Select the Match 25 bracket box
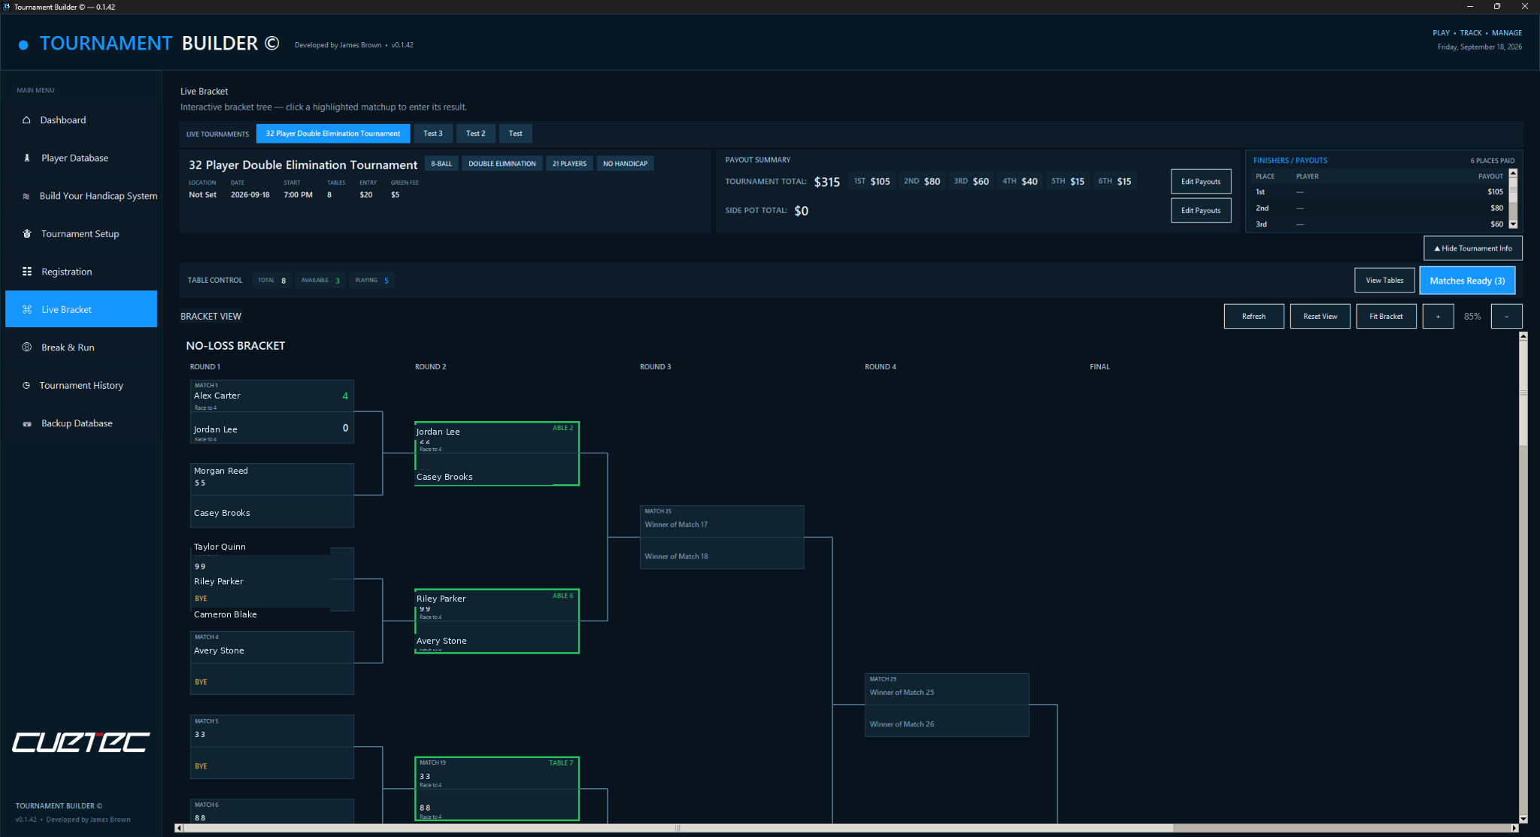Image resolution: width=1540 pixels, height=837 pixels. click(x=722, y=537)
